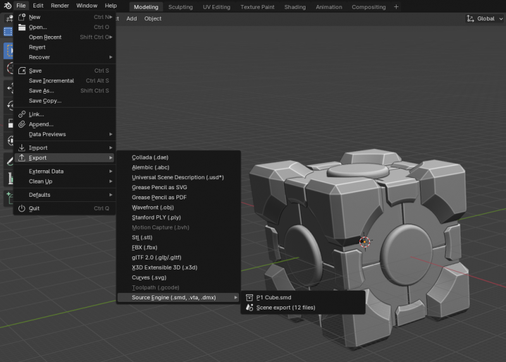Click the transform orientation axes icon
506x362 pixels.
[x=470, y=19]
